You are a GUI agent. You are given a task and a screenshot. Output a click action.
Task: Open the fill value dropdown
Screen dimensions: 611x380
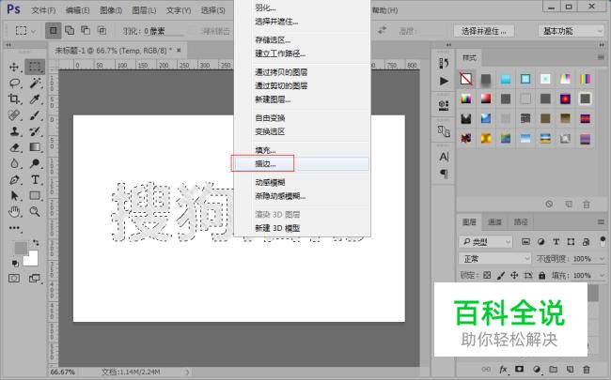pos(603,275)
